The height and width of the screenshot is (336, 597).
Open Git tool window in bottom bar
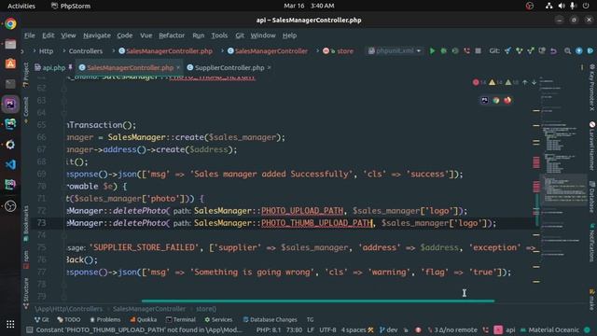tap(41, 319)
